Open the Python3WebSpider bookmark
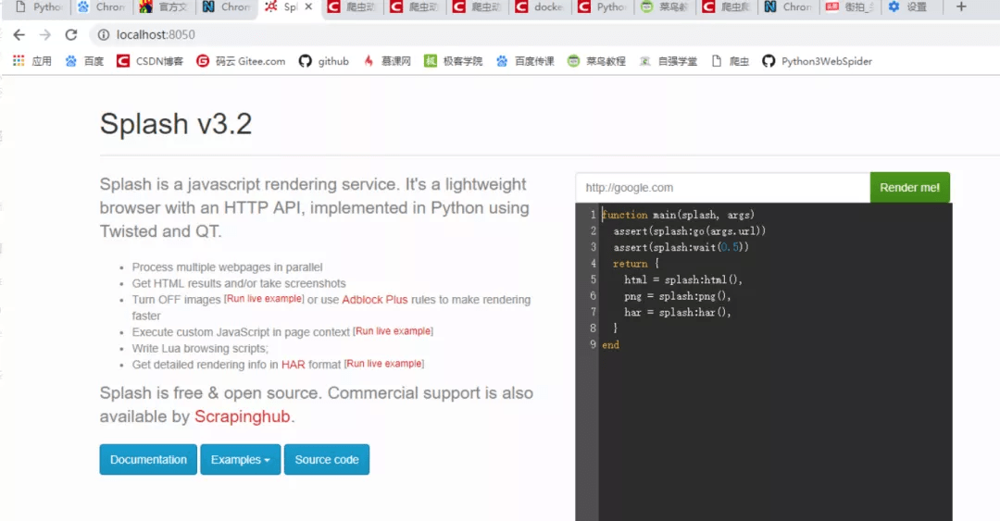The image size is (1000, 521). [817, 61]
